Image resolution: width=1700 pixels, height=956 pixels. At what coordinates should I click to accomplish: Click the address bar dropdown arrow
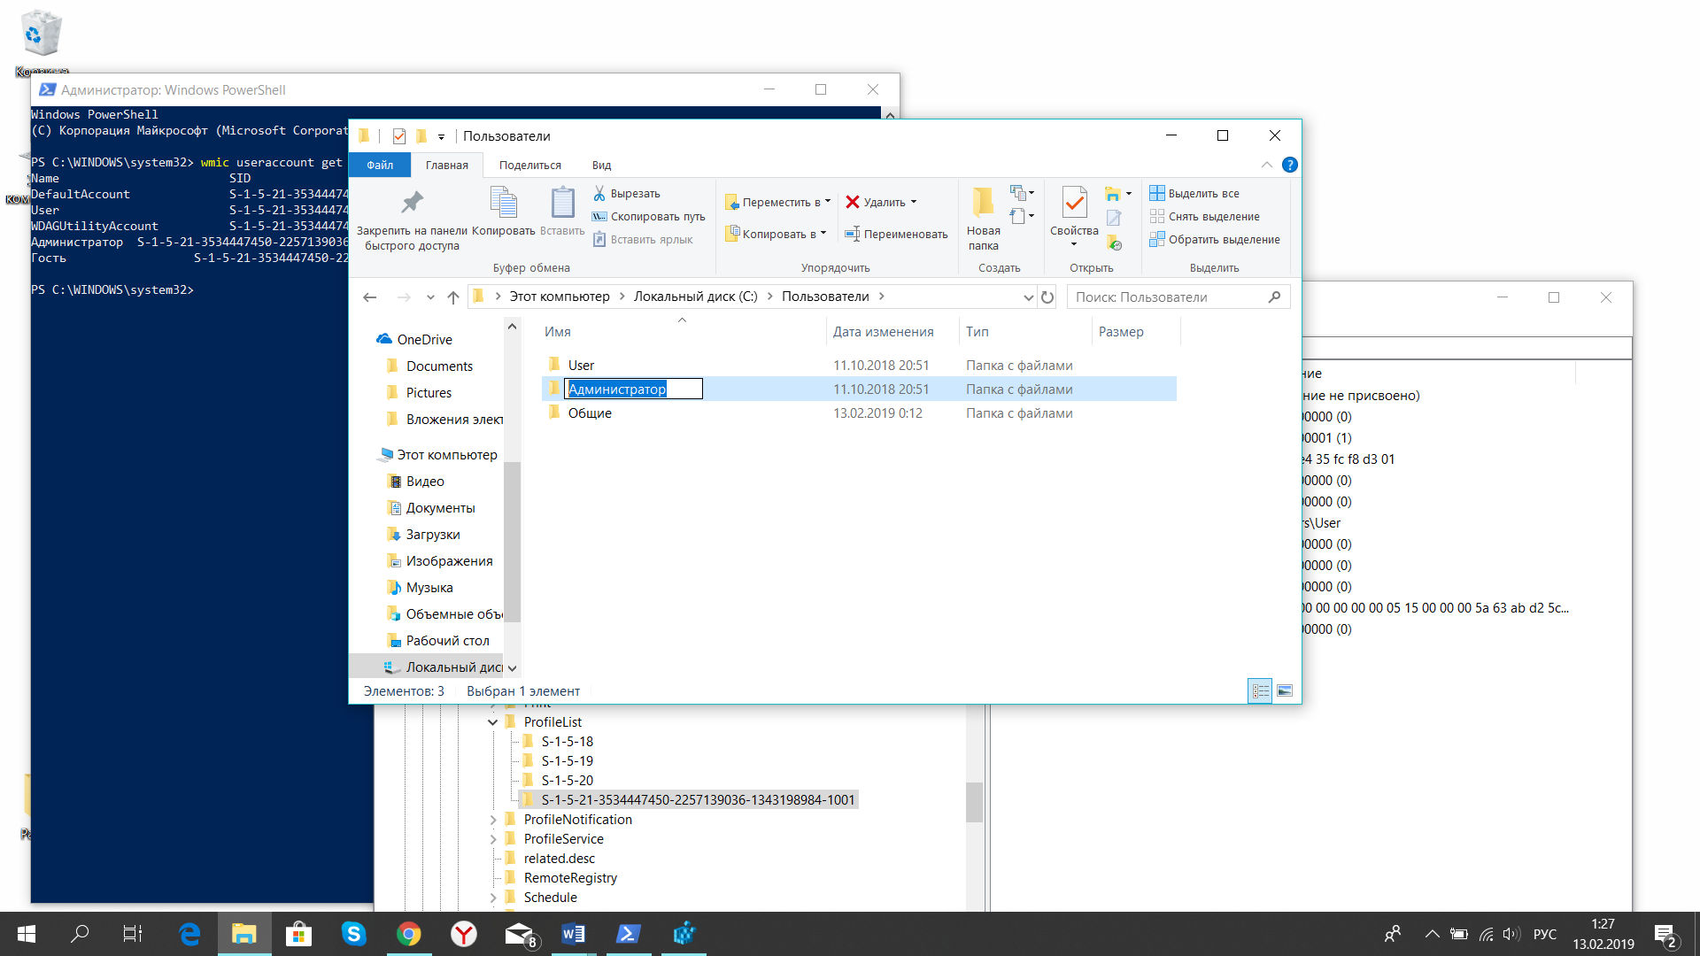(1025, 297)
